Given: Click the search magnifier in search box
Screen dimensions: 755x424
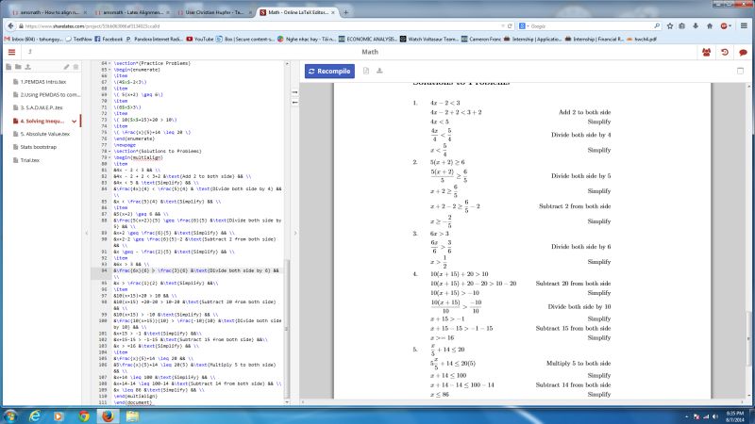Looking at the screenshot, I should (657, 26).
